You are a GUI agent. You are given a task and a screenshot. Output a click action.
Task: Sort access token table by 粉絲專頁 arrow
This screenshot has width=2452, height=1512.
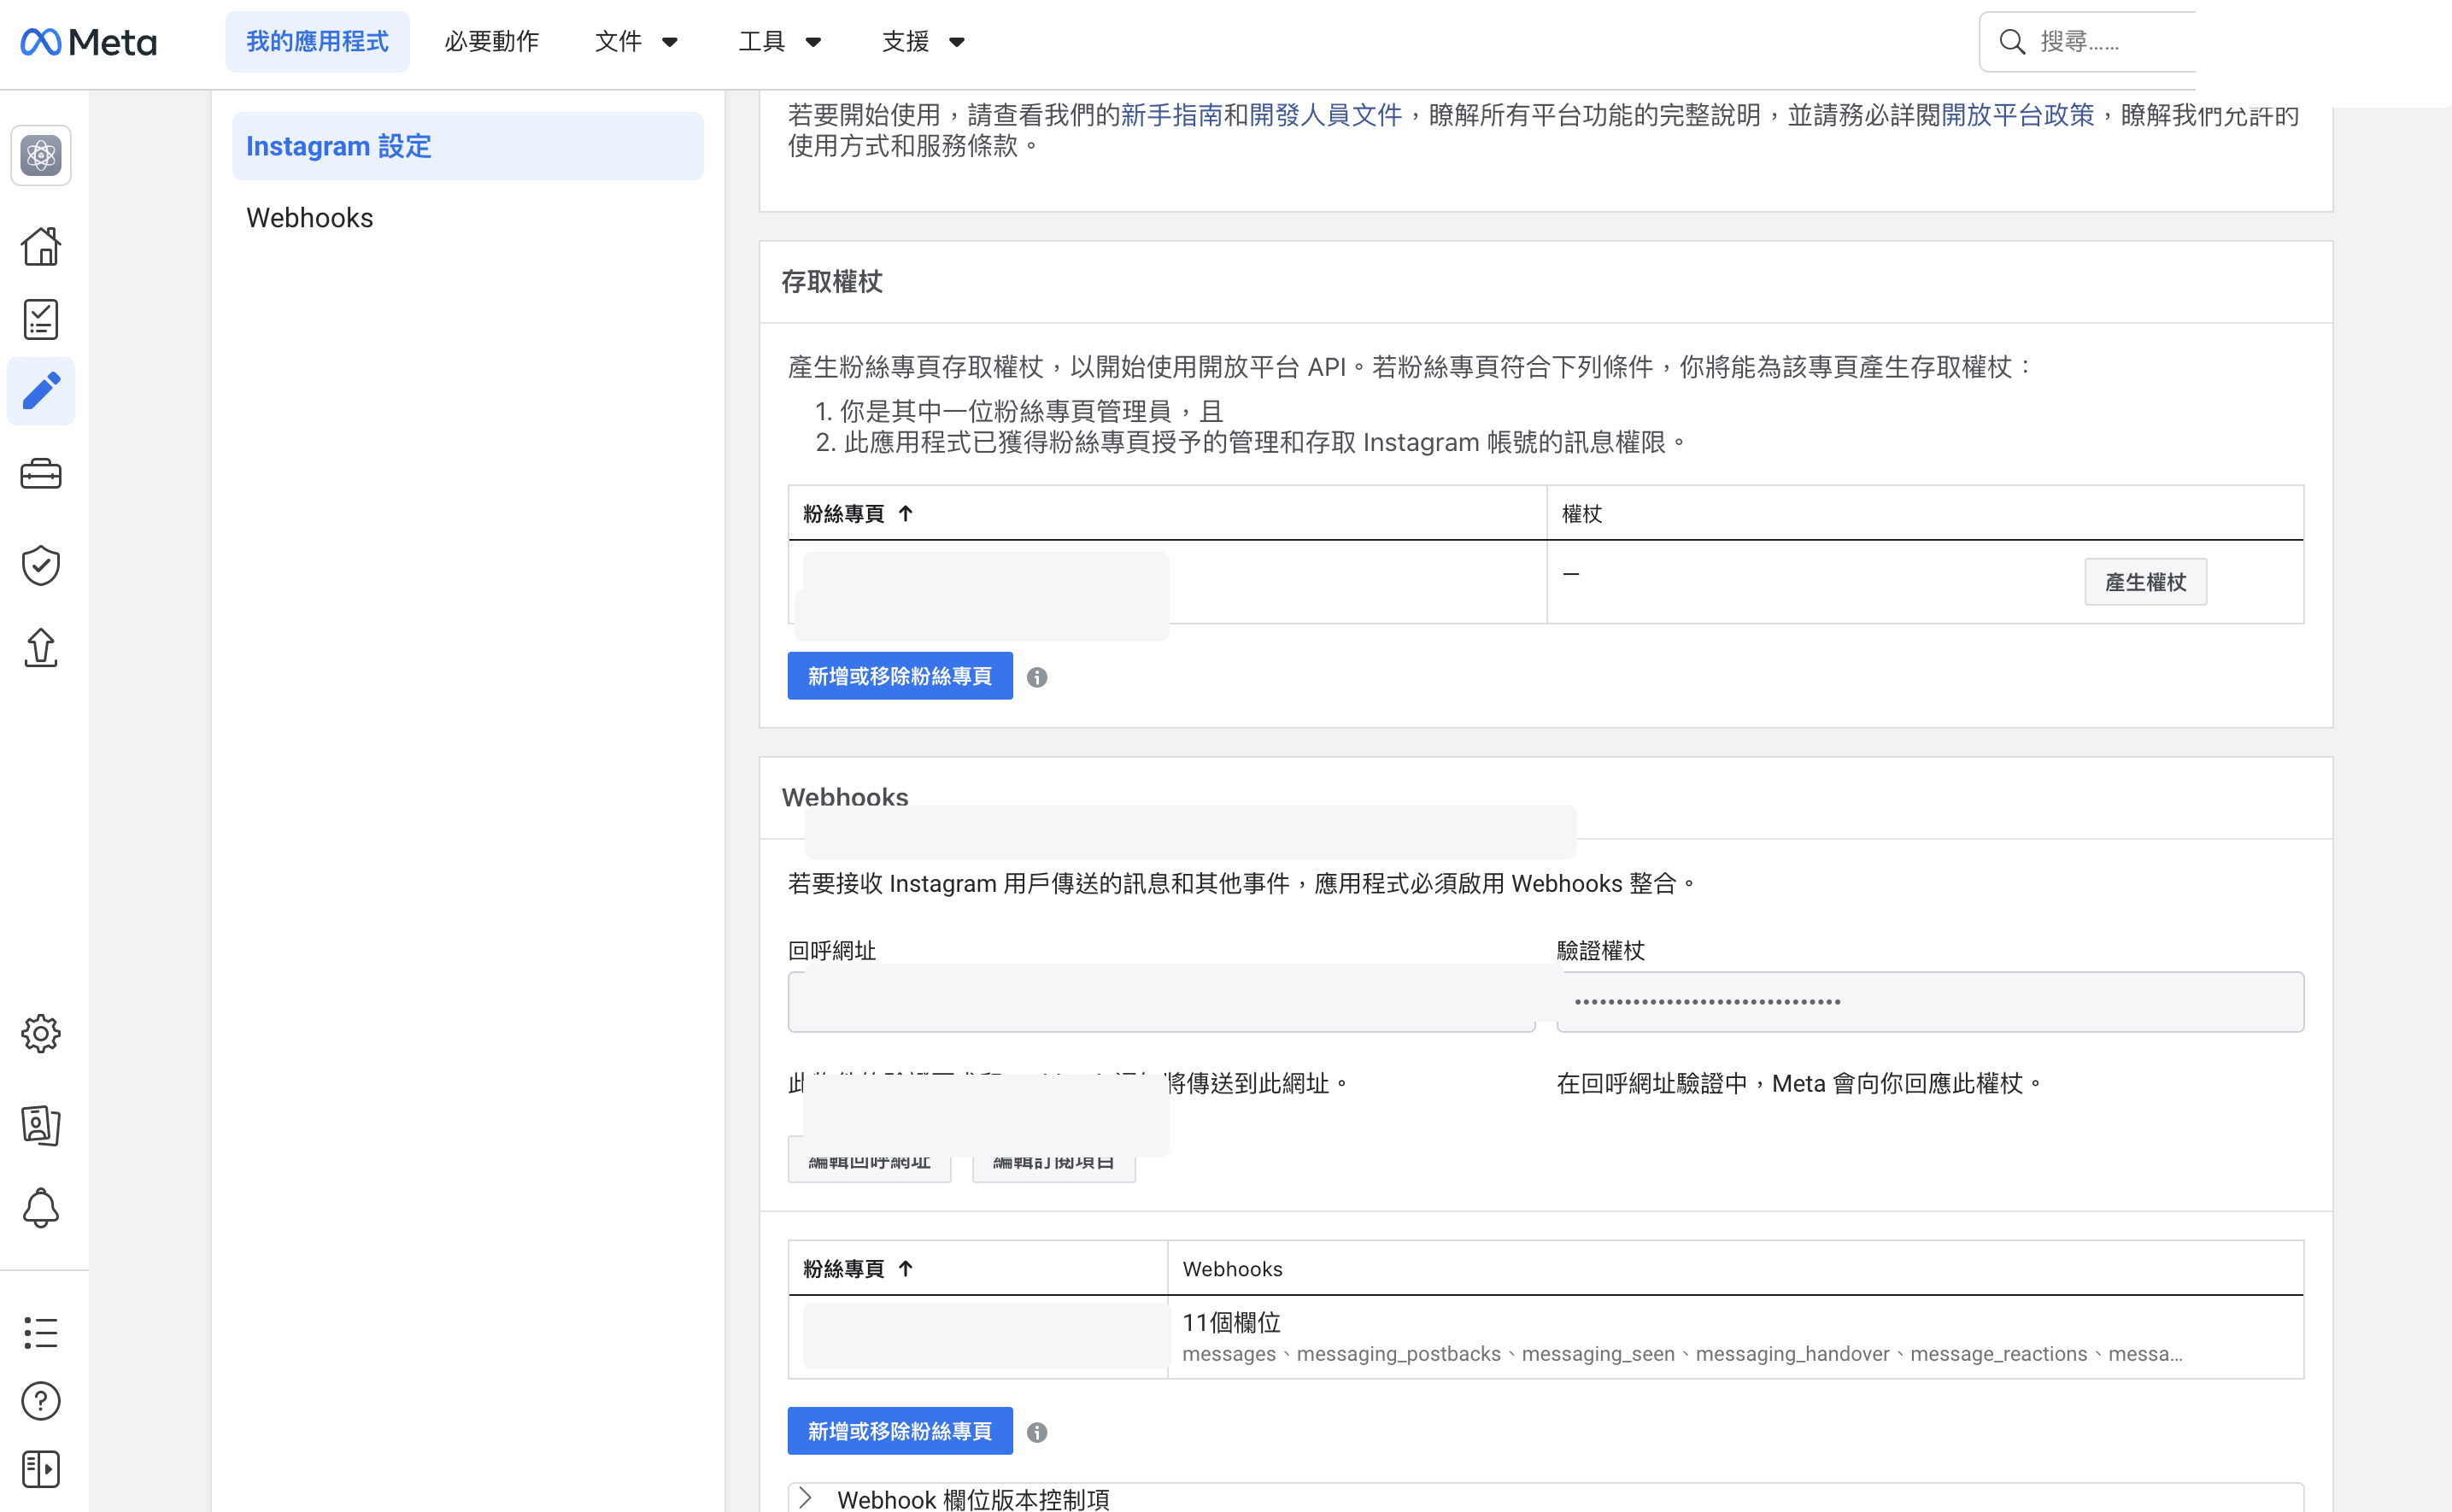[x=906, y=513]
